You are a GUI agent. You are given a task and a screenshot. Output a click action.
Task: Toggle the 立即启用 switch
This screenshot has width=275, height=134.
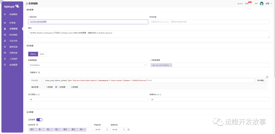click(39, 120)
